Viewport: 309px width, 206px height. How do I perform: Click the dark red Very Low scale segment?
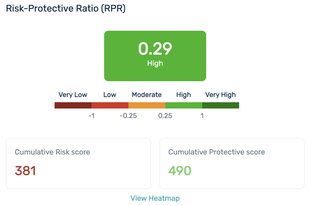click(73, 105)
